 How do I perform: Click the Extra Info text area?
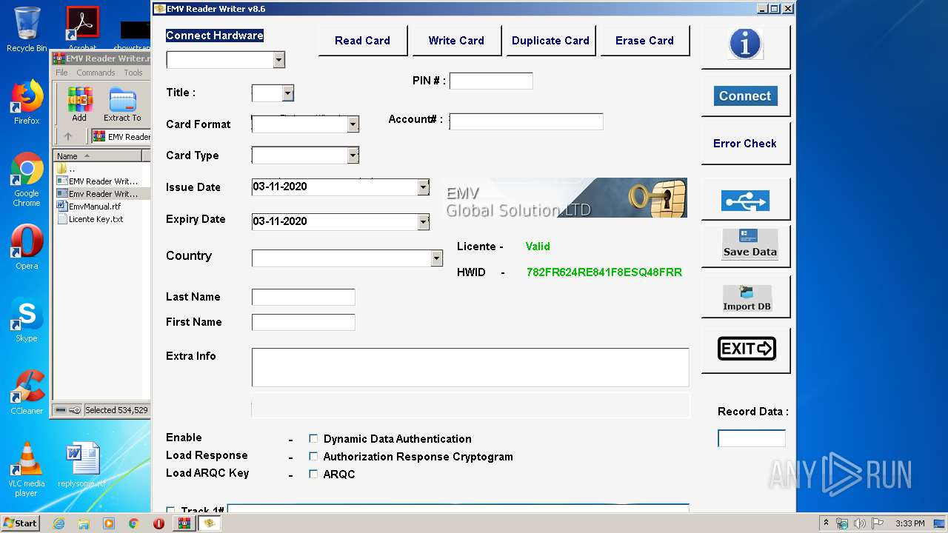[x=470, y=367]
